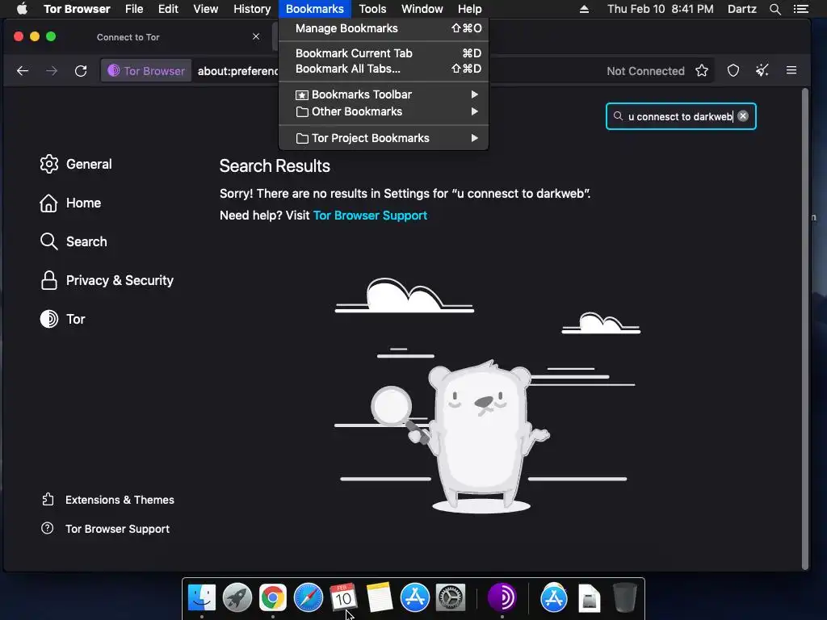Open the hamburger application menu
827x620 pixels.
click(x=791, y=71)
